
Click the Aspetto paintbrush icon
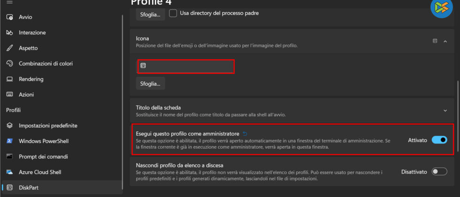(x=9, y=48)
